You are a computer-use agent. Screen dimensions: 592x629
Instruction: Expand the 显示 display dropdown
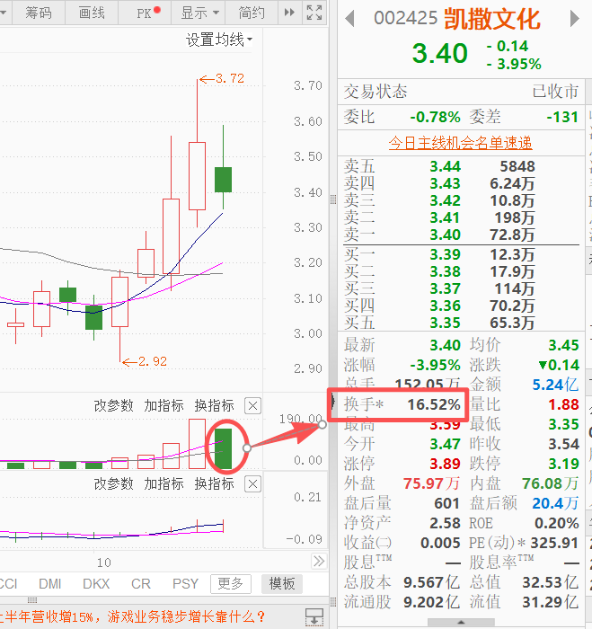199,13
